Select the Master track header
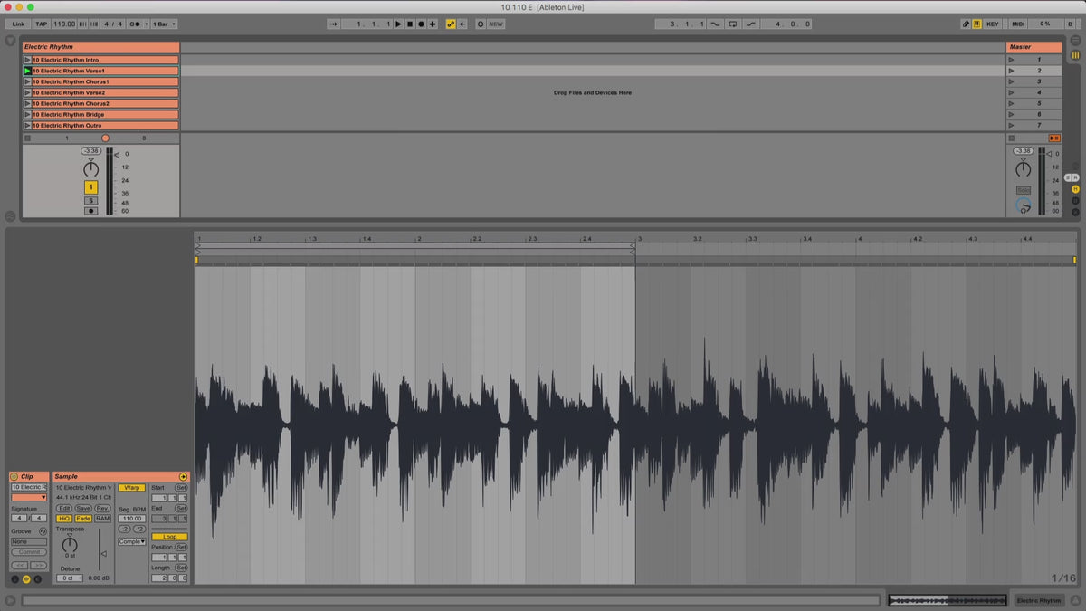Screen dimensions: 1086x611 [x=1033, y=47]
